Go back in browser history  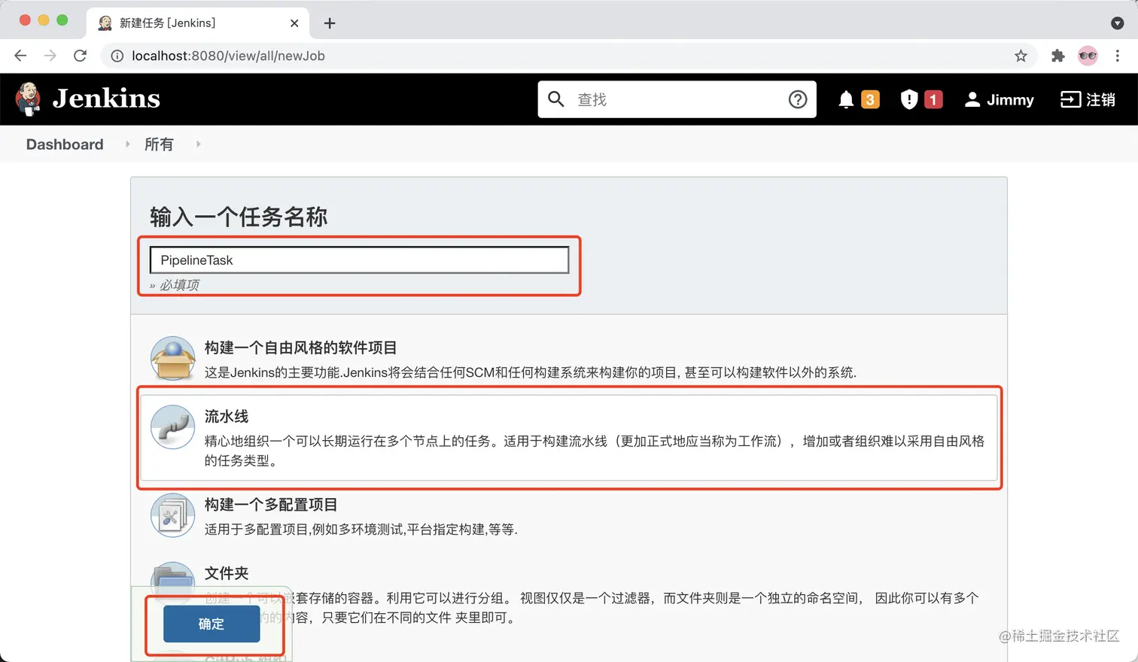20,56
